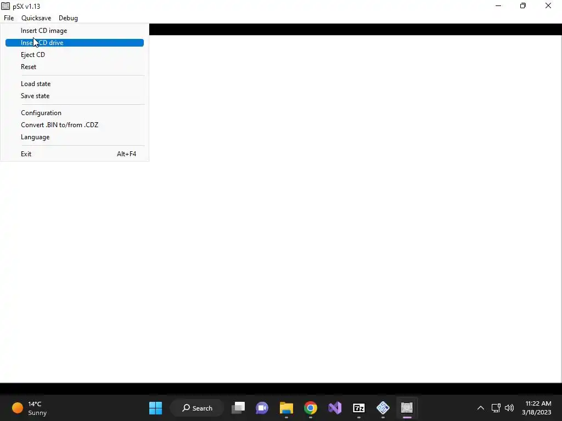The image size is (562, 421).
Task: Open the volume tray icon
Action: (509, 408)
